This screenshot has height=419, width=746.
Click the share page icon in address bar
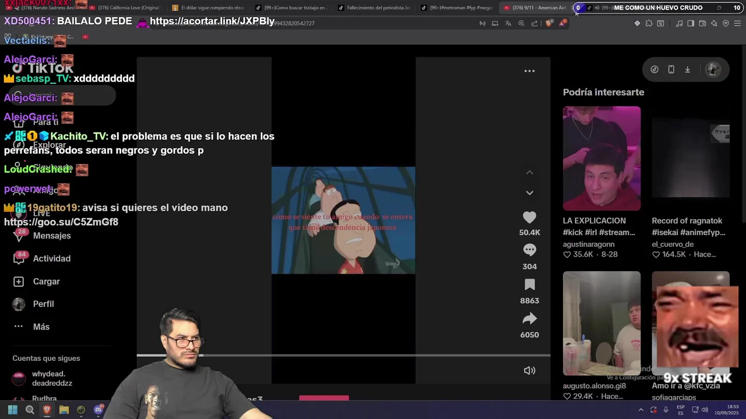point(534,23)
